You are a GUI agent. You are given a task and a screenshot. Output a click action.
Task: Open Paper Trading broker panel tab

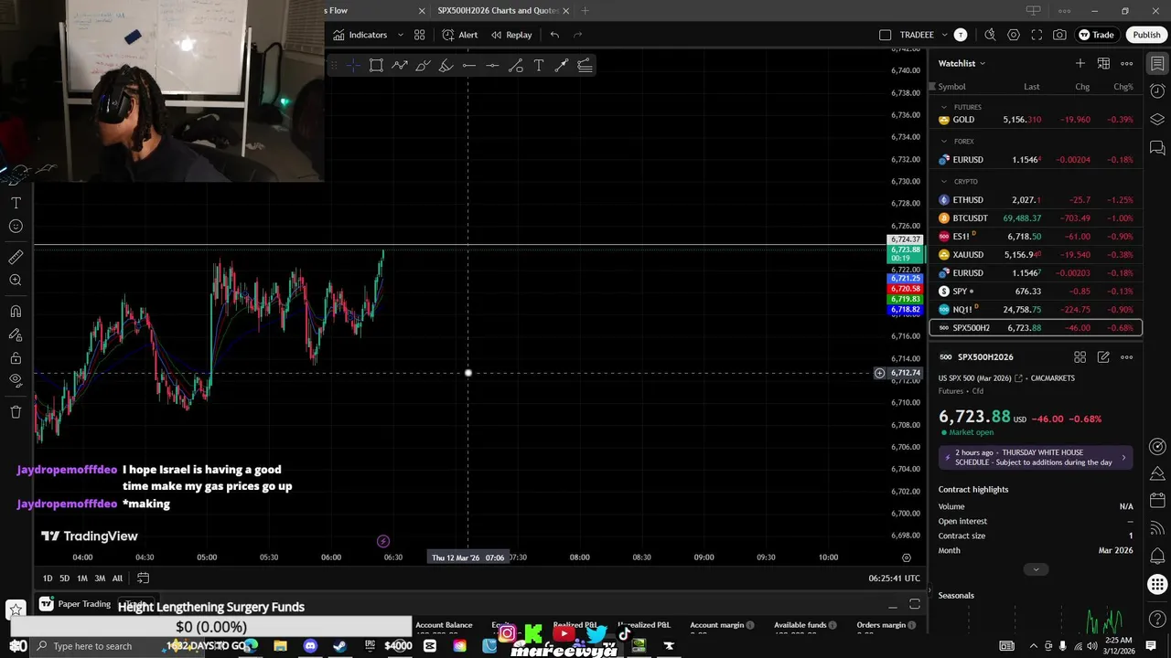tap(75, 604)
